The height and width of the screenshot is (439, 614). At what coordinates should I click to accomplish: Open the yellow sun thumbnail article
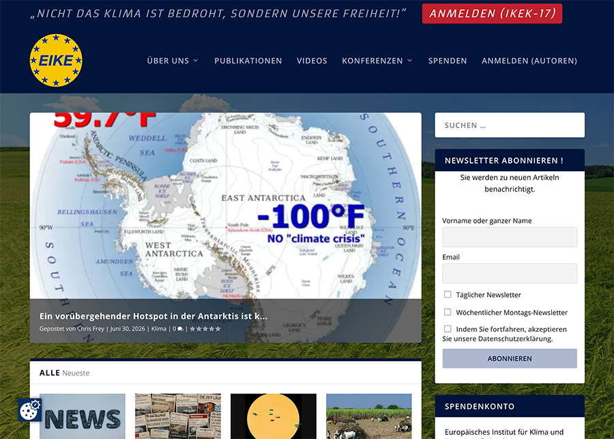(274, 417)
